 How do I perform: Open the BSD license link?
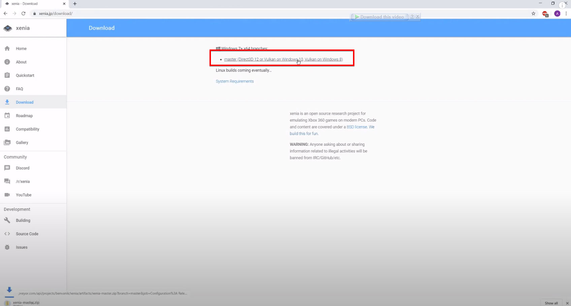pos(357,127)
